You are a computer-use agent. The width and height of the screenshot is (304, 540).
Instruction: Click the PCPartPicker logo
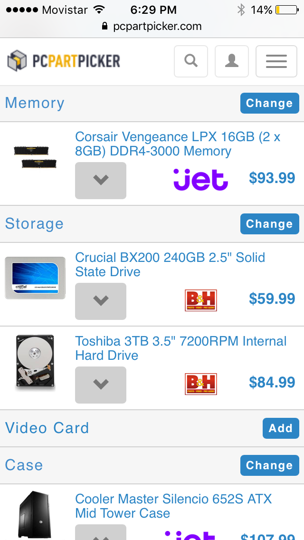(x=64, y=61)
